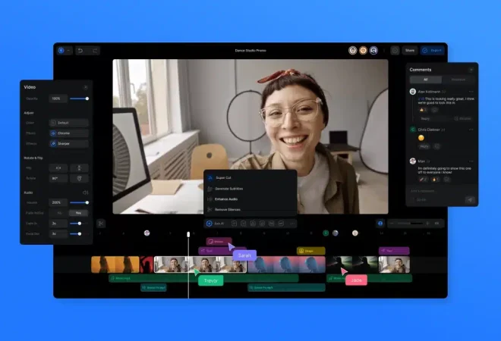Click the fire reaction on Max's comment
The width and height of the screenshot is (501, 341).
pyautogui.click(x=435, y=180)
